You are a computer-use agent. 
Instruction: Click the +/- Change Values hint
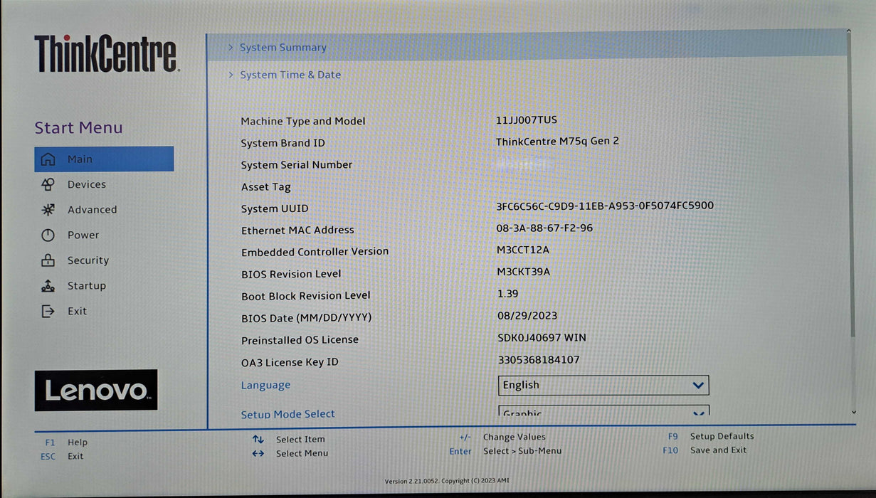click(502, 437)
